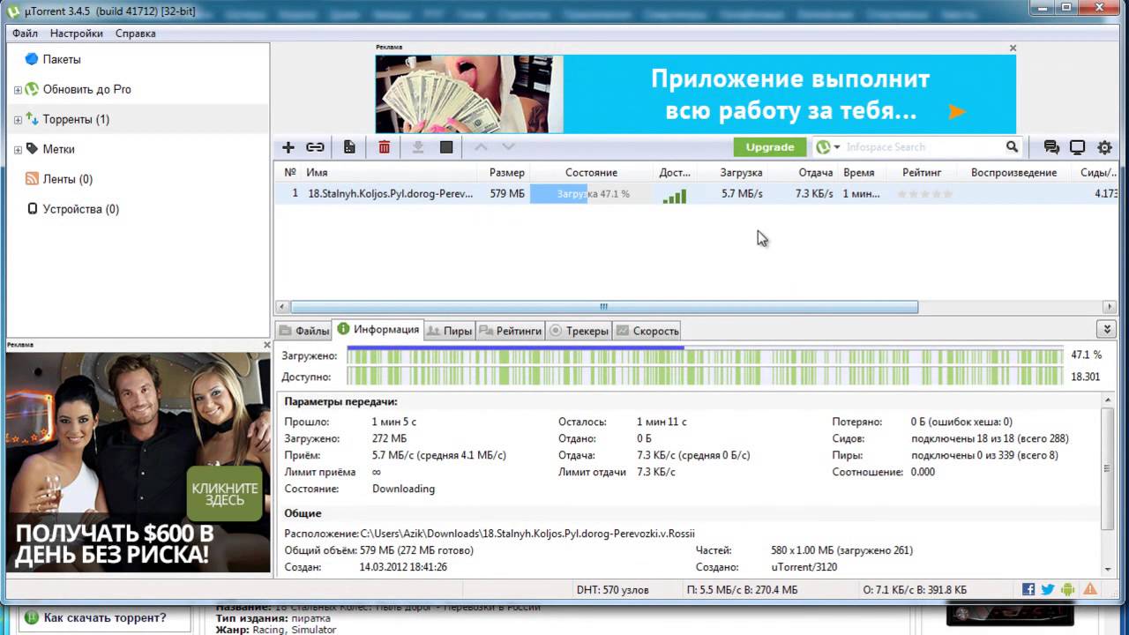
Task: Click the Start Torrent download arrow icon
Action: pos(418,147)
